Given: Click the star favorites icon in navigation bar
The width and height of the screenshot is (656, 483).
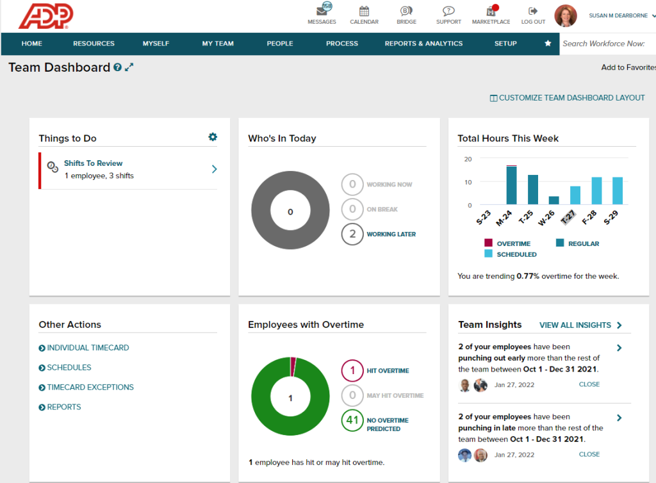Looking at the screenshot, I should point(547,44).
